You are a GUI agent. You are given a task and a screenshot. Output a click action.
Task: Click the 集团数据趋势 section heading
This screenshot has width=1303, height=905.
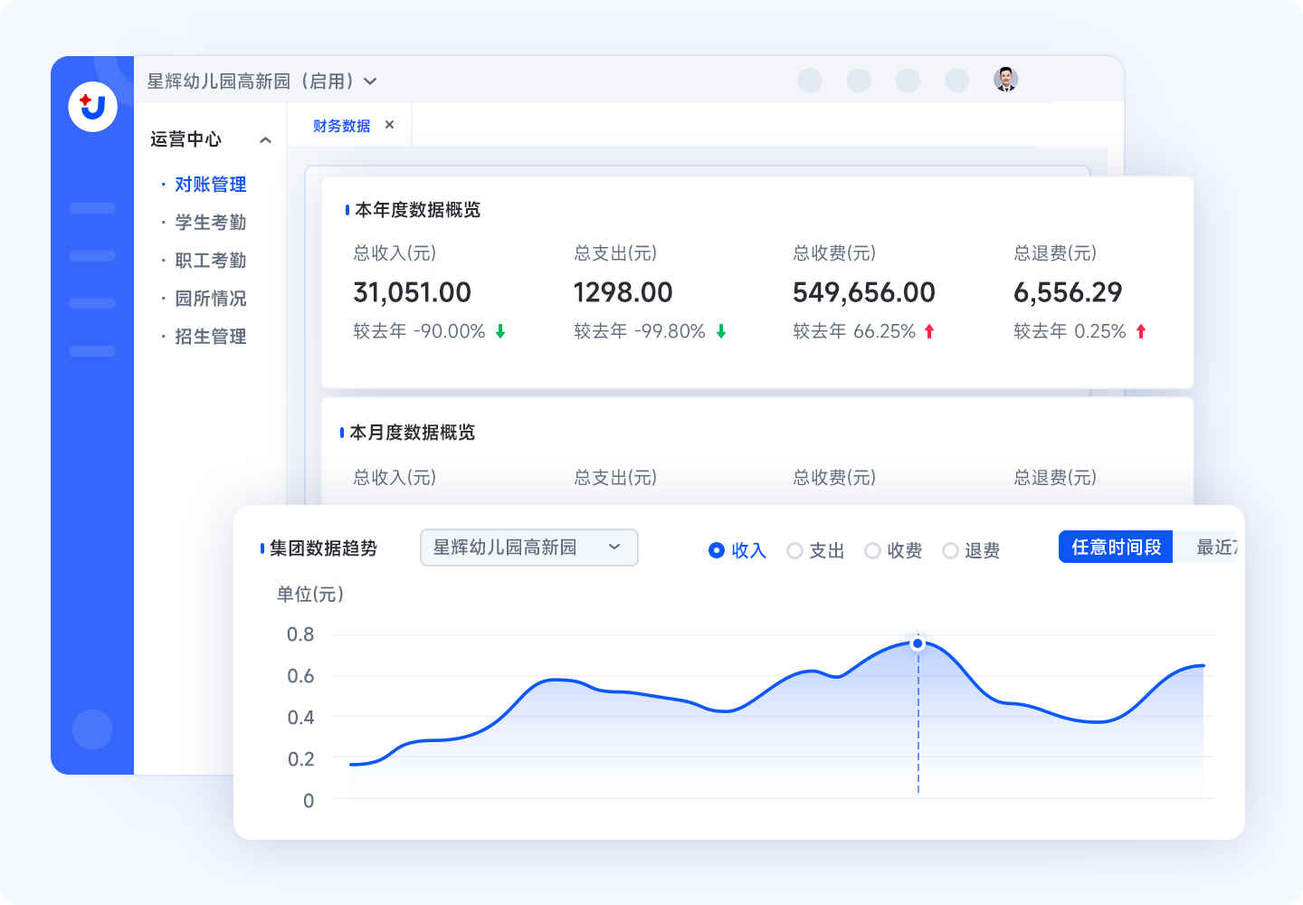click(x=323, y=548)
